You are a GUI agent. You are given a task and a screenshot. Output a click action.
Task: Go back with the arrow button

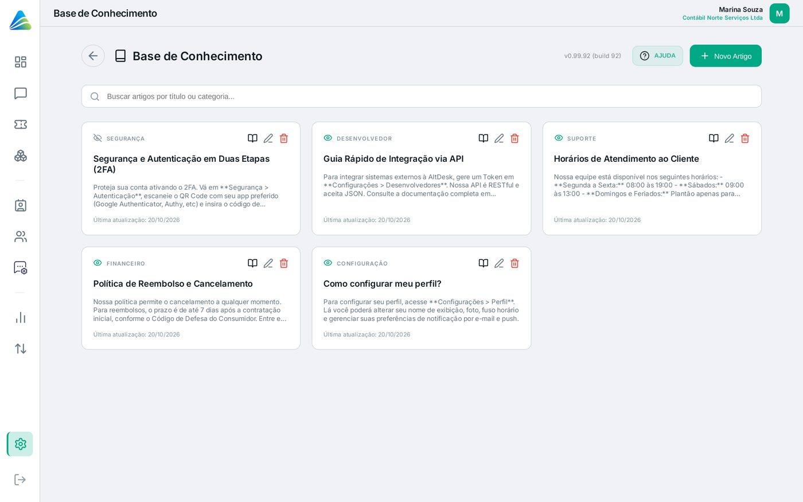(93, 56)
